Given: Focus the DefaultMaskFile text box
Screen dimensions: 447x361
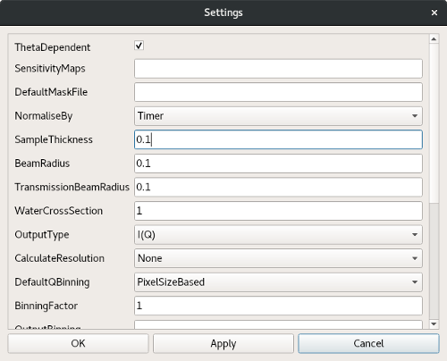Looking at the screenshot, I should click(278, 92).
